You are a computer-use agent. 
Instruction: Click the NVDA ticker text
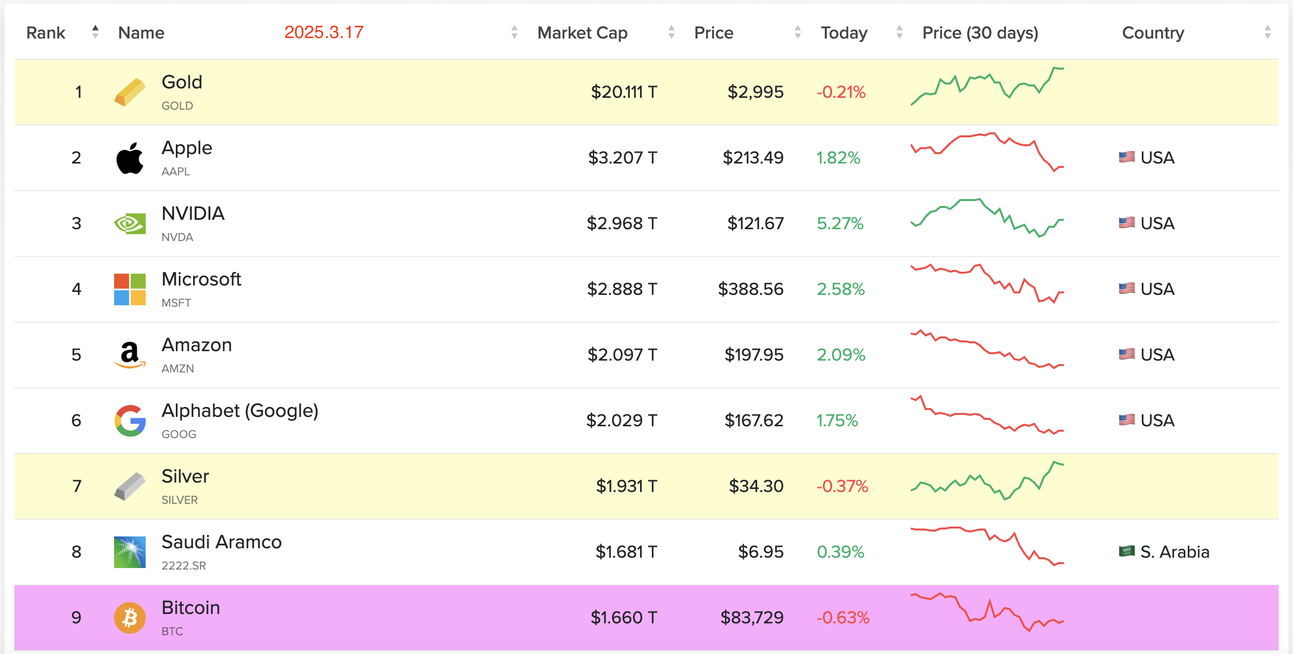point(177,238)
